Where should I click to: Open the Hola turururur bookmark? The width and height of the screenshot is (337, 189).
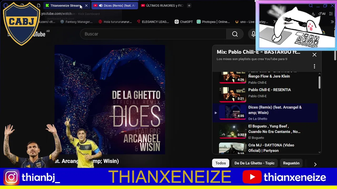click(115, 22)
